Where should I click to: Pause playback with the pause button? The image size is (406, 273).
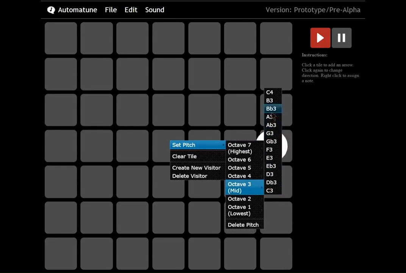point(341,38)
